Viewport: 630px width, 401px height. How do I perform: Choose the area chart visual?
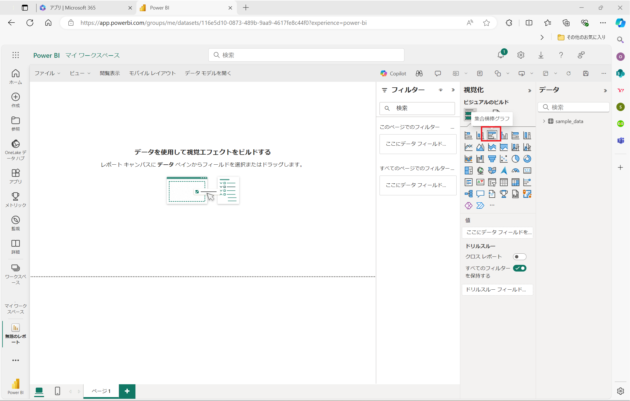(x=480, y=147)
